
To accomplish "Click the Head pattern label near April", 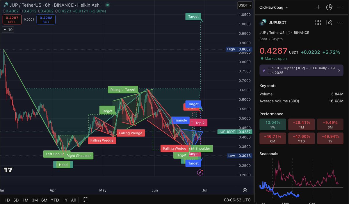I will pos(63,165).
